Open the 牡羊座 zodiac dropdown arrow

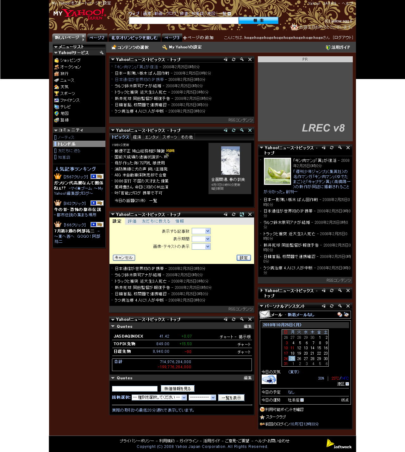[302, 400]
